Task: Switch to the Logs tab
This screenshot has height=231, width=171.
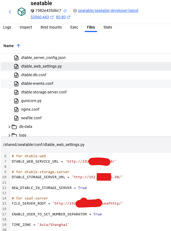Action: tap(7, 27)
